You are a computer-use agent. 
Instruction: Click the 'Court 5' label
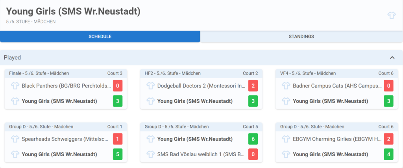[x=250, y=127]
